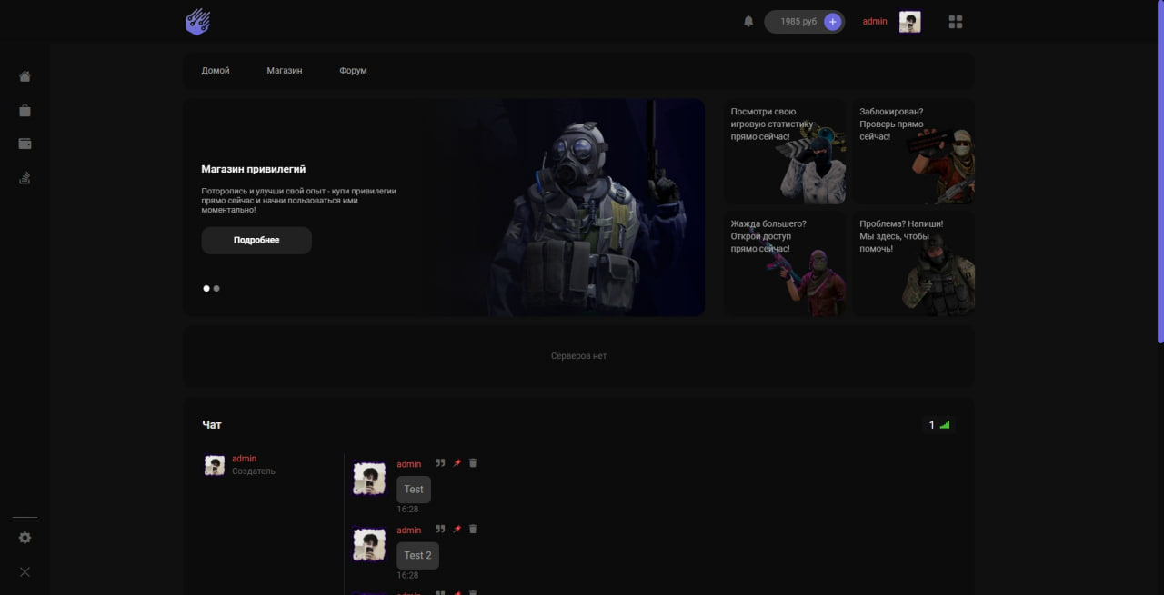The width and height of the screenshot is (1164, 595).
Task: Open the wallet icon in sidebar
Action: 25,144
